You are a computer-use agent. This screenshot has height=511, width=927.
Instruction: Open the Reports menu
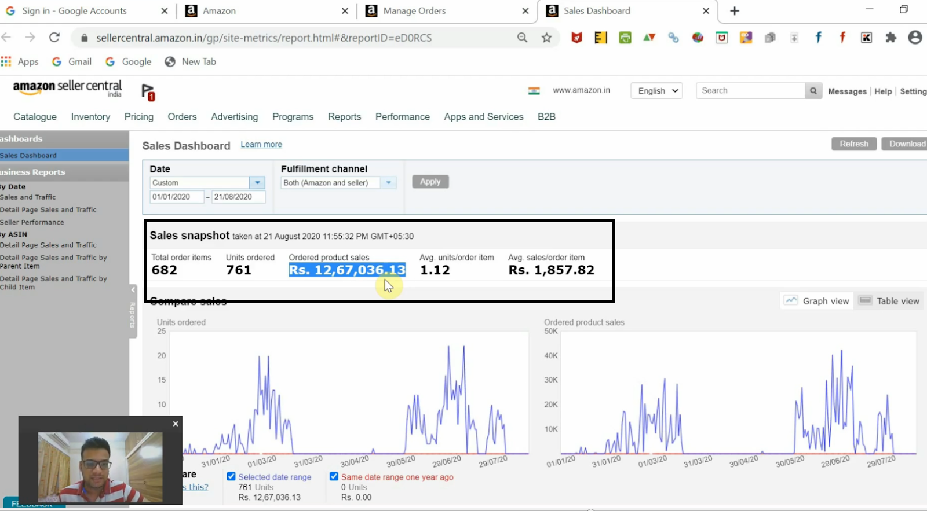(x=345, y=117)
